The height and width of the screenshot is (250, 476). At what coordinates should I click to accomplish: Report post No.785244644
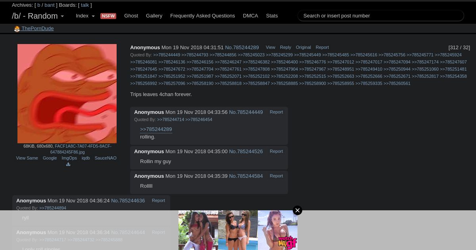coord(158,232)
